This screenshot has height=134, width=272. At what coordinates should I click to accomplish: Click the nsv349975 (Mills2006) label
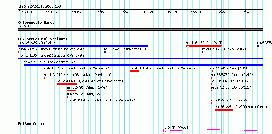tap(230, 100)
